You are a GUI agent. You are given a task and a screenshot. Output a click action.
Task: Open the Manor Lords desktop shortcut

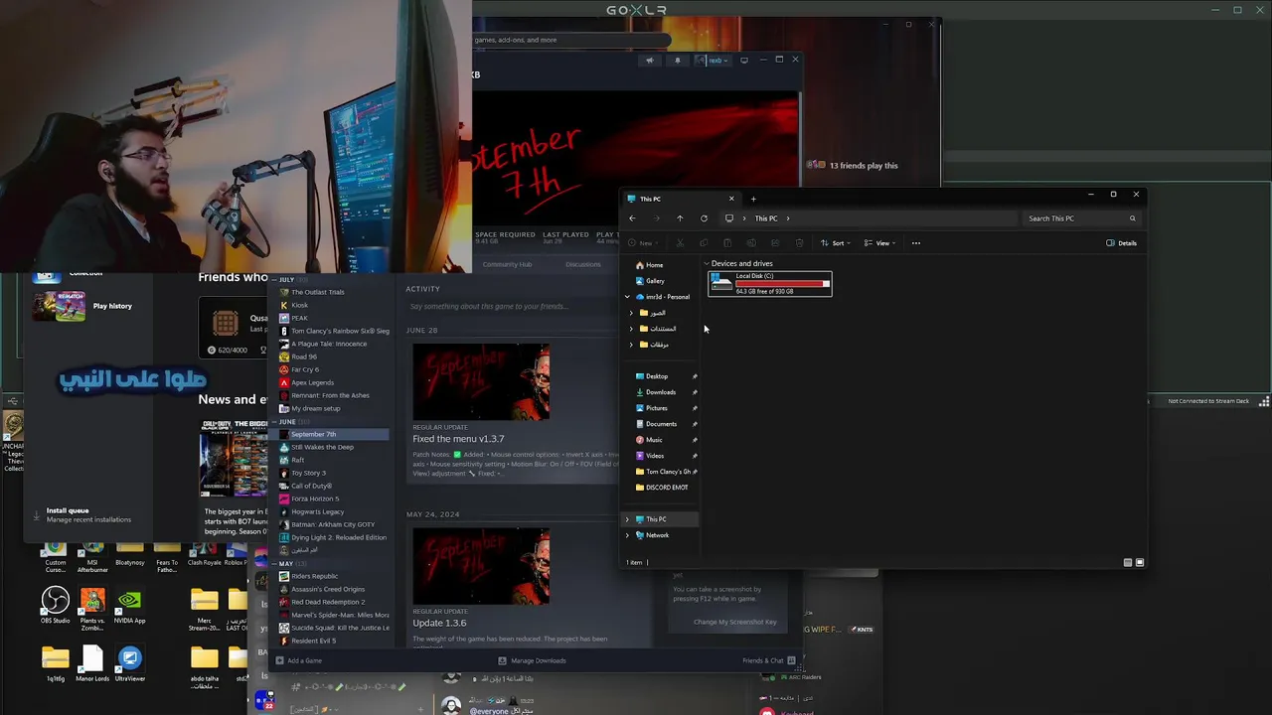[x=92, y=663]
